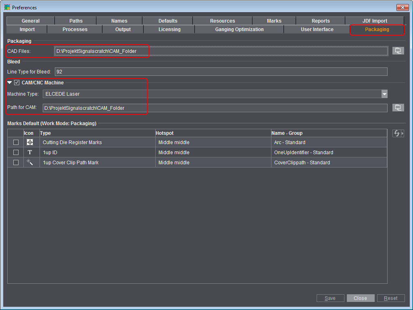Viewport: 413px width, 310px height.
Task: Open the JDF Import tab
Action: (375, 21)
